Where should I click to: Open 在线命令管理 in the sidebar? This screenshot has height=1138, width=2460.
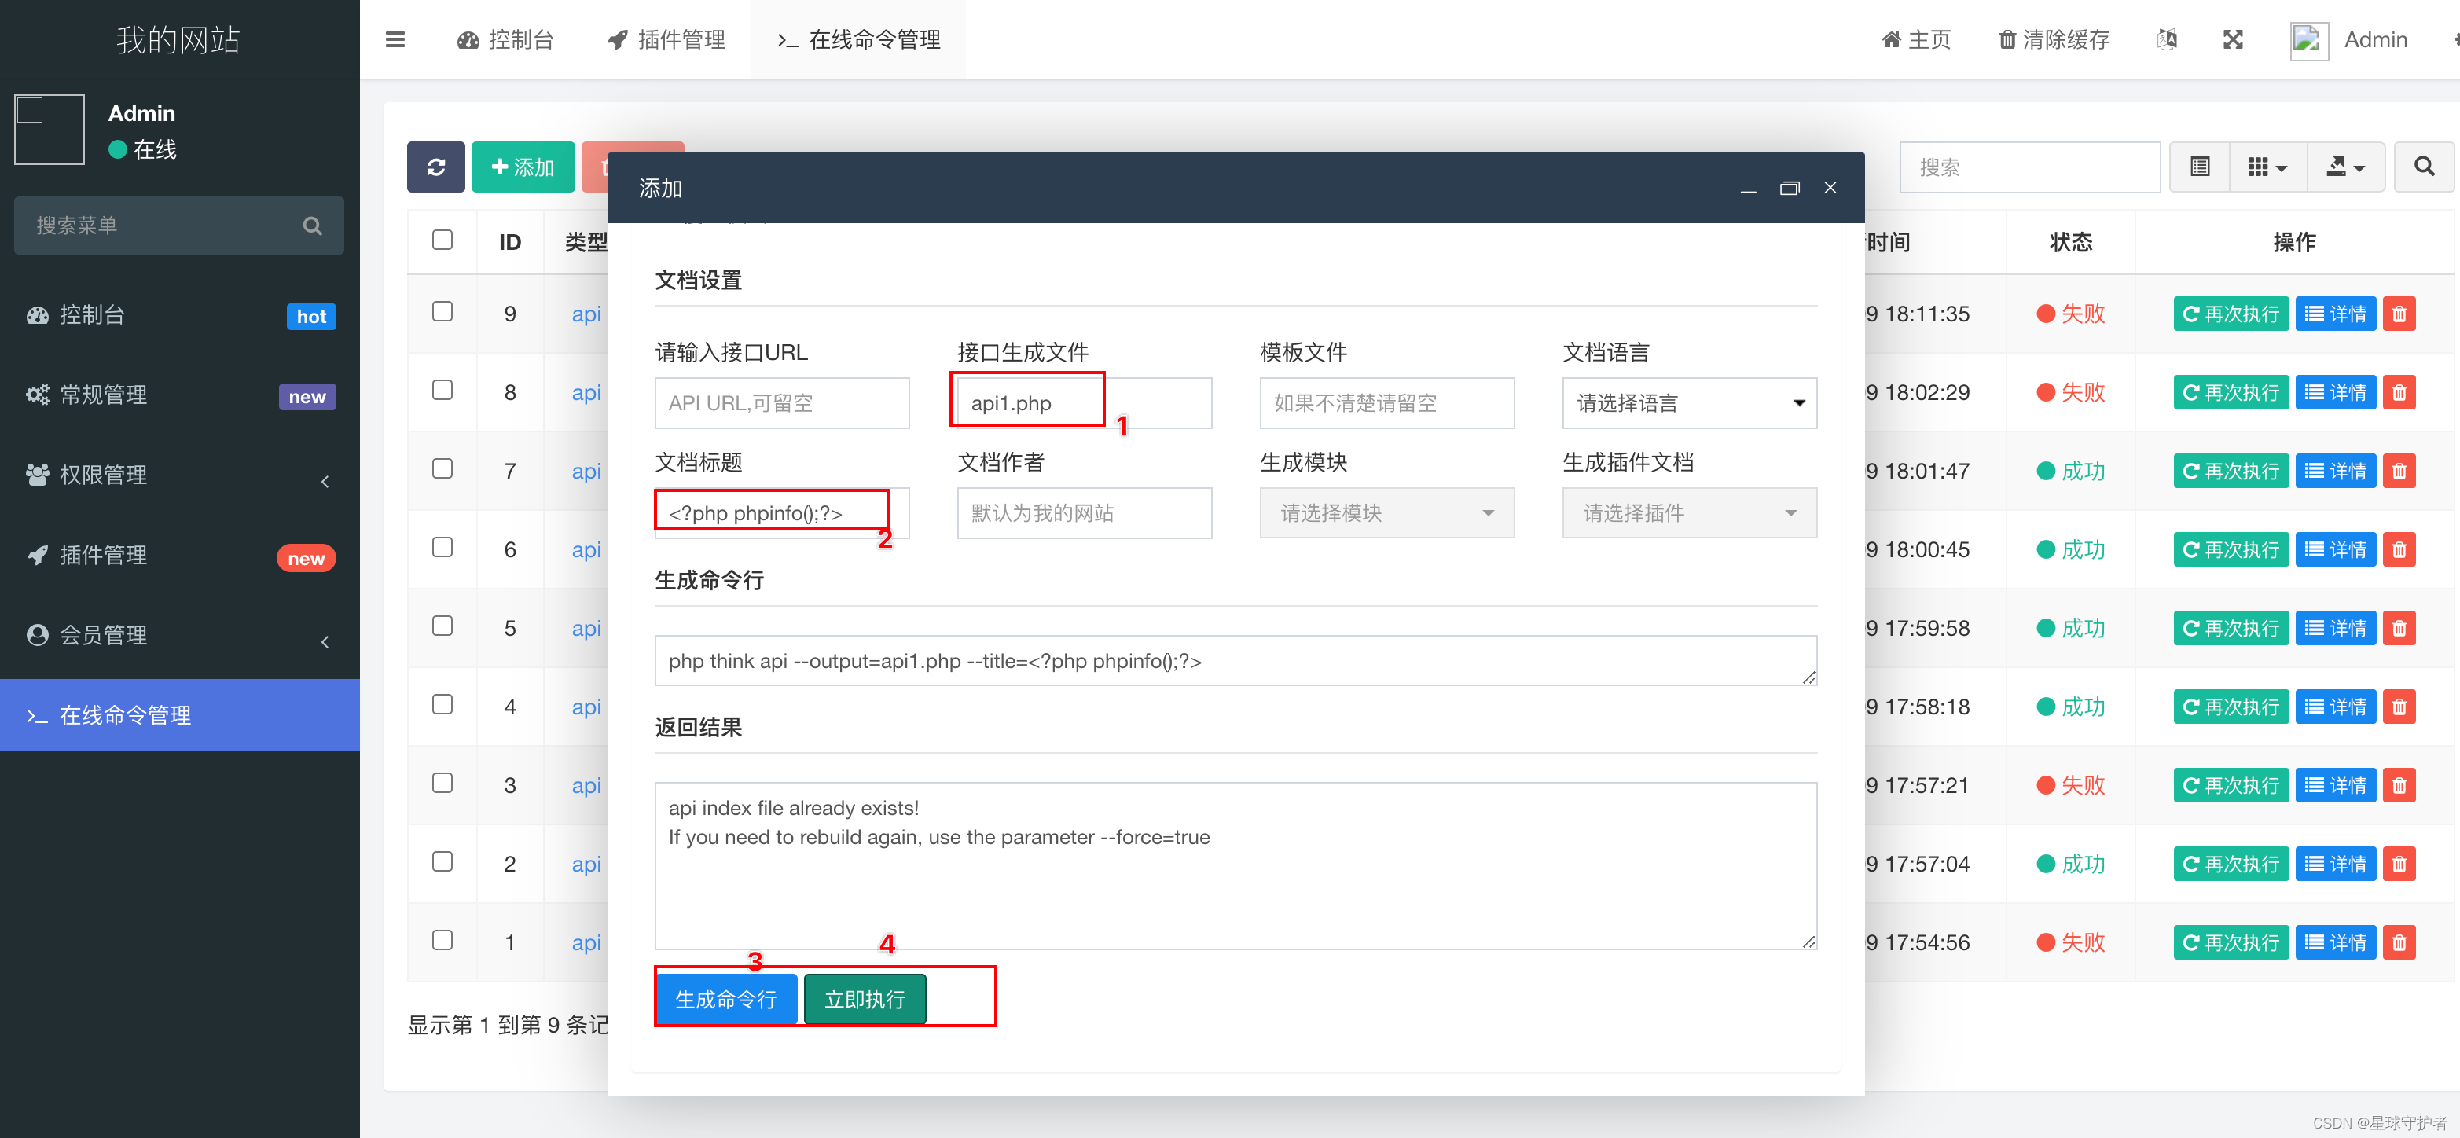pos(179,715)
